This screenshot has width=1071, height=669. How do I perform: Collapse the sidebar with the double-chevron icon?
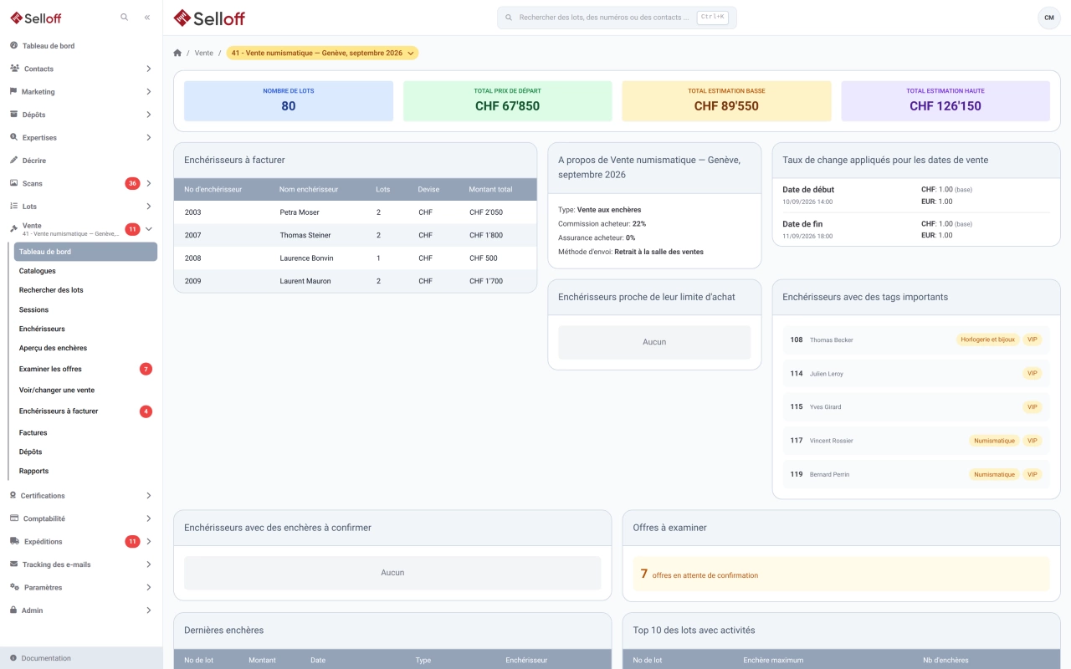(x=147, y=17)
